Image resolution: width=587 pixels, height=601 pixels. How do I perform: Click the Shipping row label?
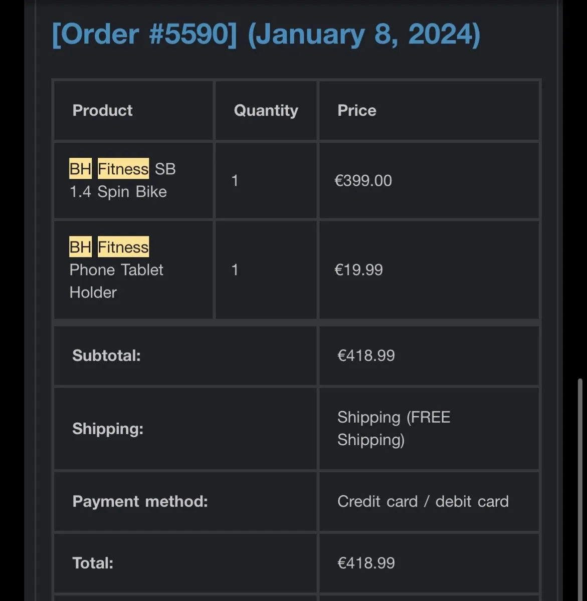(x=108, y=429)
